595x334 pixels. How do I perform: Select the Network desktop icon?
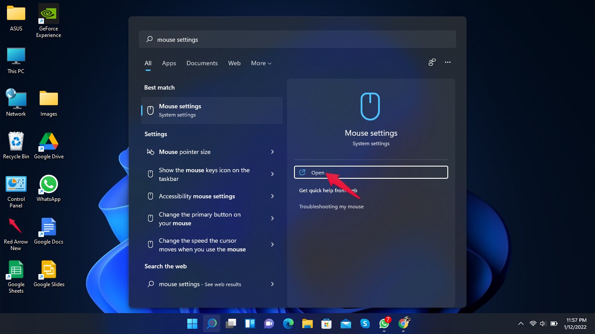[x=16, y=103]
